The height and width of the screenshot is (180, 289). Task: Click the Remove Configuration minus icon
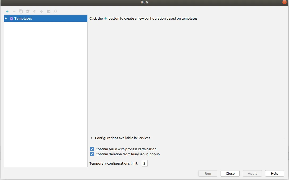pos(14,11)
